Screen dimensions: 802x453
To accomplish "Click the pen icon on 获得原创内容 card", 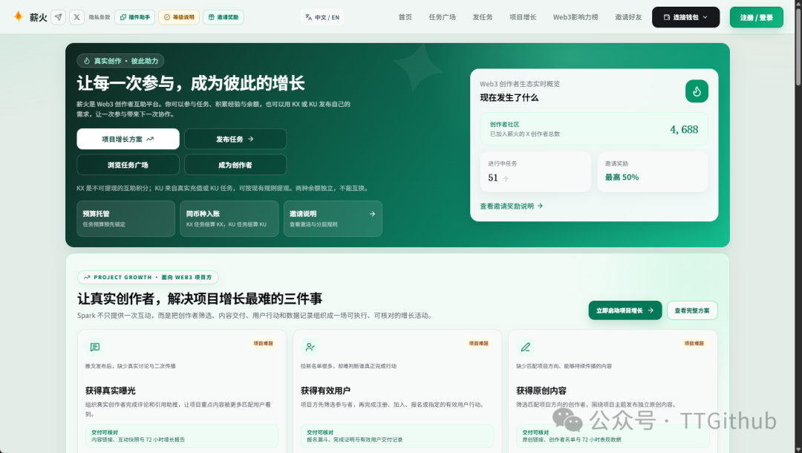I will 525,347.
